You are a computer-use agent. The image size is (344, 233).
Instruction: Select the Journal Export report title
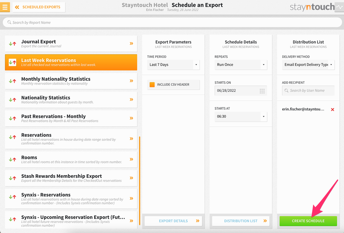click(39, 42)
